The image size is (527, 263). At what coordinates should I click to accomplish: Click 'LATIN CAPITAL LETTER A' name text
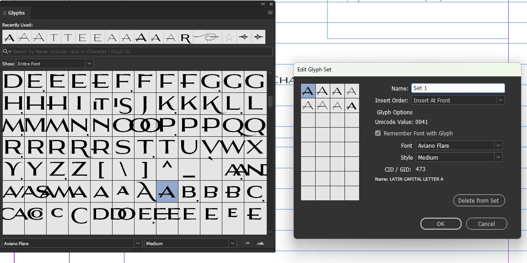(416, 179)
